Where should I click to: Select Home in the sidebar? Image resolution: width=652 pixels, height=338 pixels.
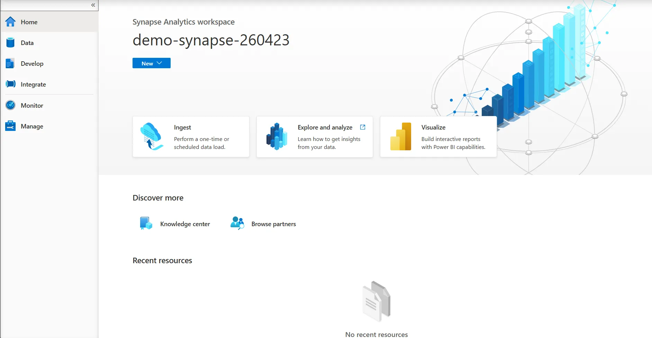tap(49, 22)
